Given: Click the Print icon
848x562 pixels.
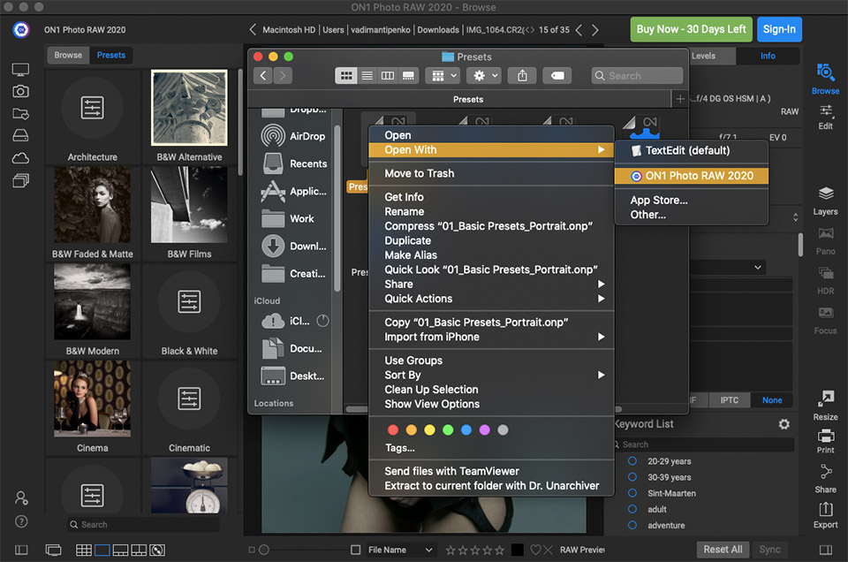Looking at the screenshot, I should [x=825, y=436].
